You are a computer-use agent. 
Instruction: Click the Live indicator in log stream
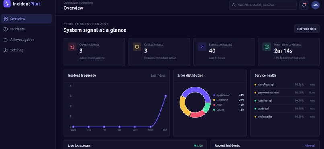pos(198,145)
